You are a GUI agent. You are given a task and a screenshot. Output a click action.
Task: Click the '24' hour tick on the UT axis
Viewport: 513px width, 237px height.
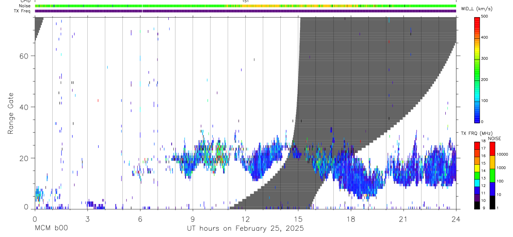pos(456,218)
